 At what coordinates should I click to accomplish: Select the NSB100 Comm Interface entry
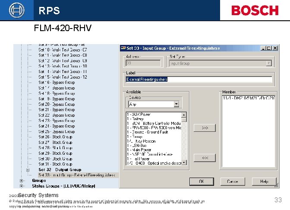coord(150,154)
